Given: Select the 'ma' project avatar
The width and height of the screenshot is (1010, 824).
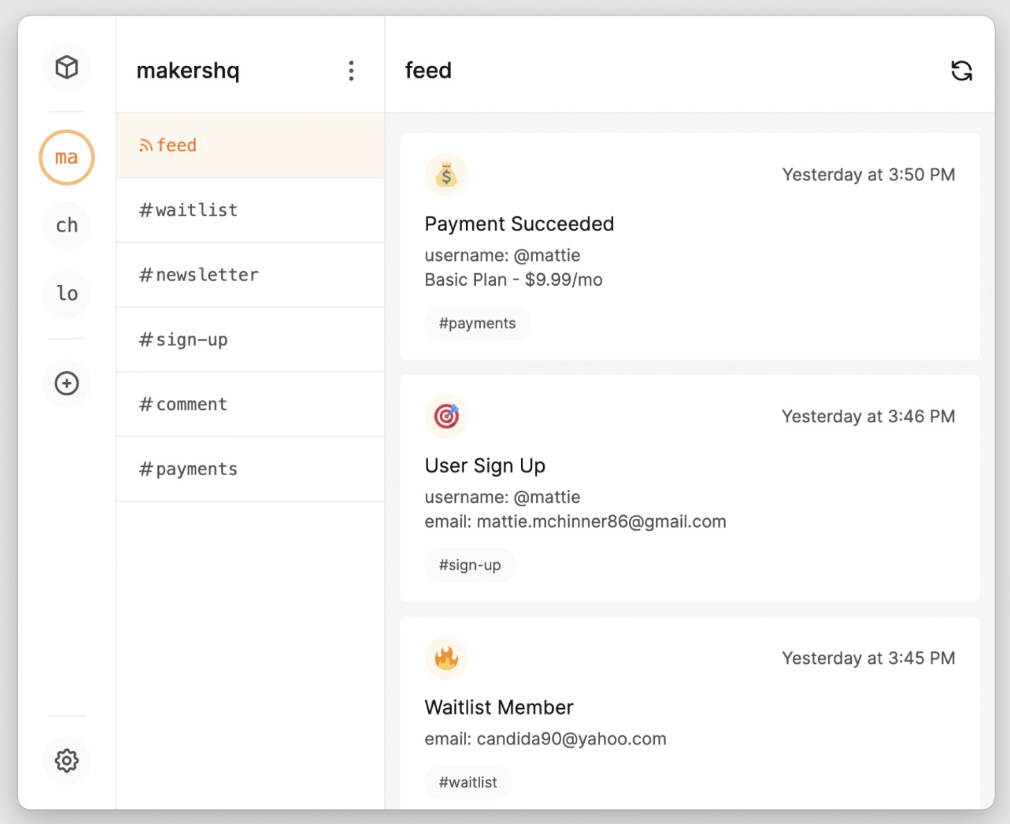Looking at the screenshot, I should tap(67, 157).
